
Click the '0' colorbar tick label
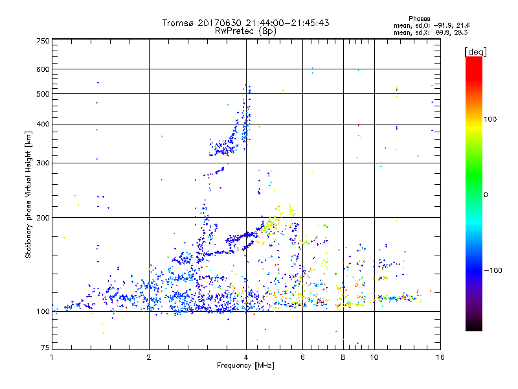tap(486, 195)
